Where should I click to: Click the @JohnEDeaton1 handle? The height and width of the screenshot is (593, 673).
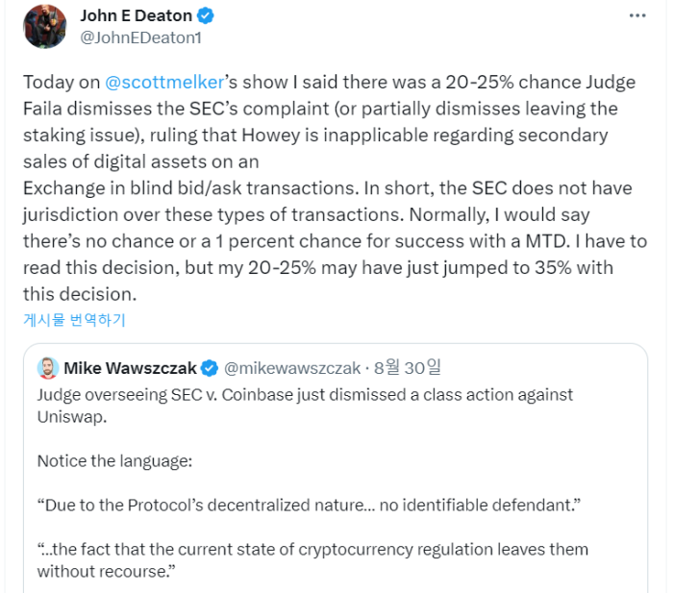click(140, 37)
